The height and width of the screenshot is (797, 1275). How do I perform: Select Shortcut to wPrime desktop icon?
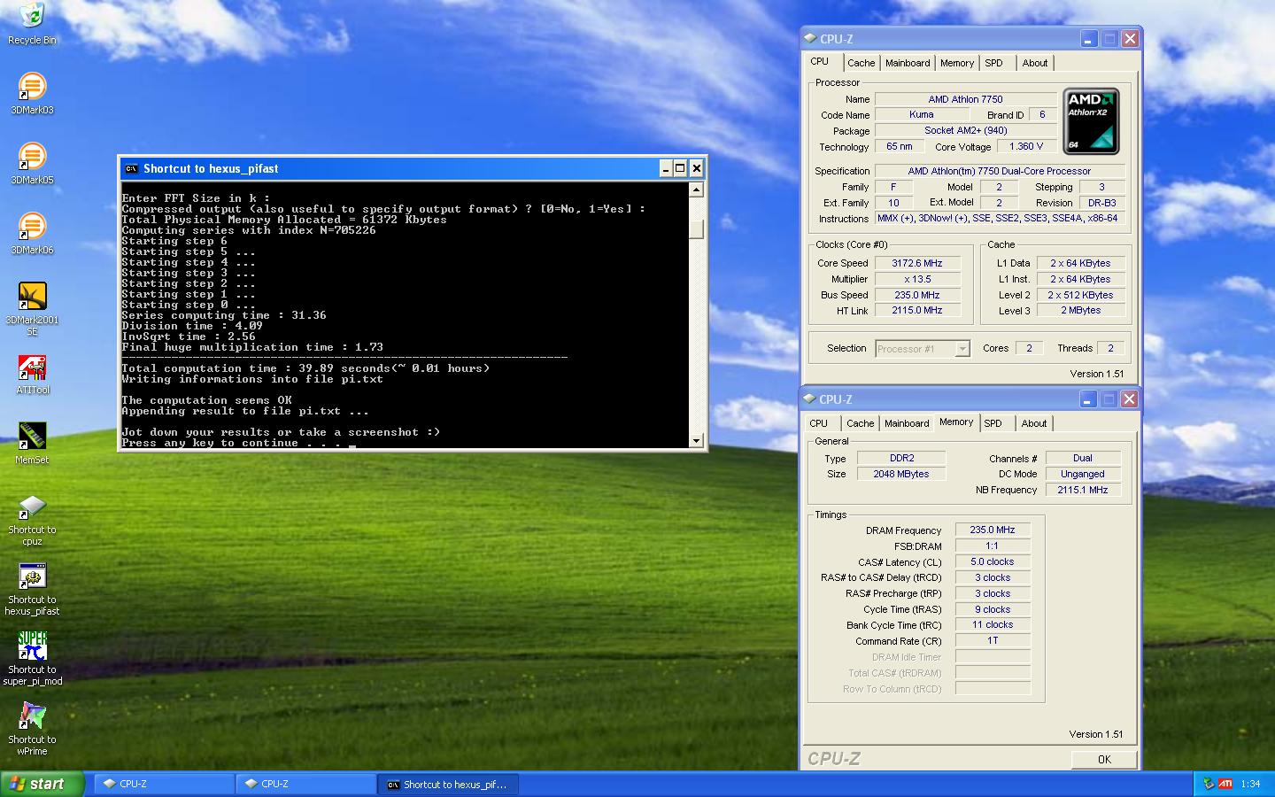(x=32, y=729)
